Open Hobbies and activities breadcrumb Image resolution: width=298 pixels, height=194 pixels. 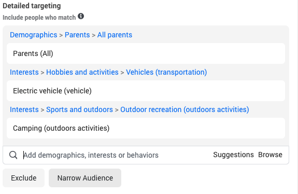(82, 72)
